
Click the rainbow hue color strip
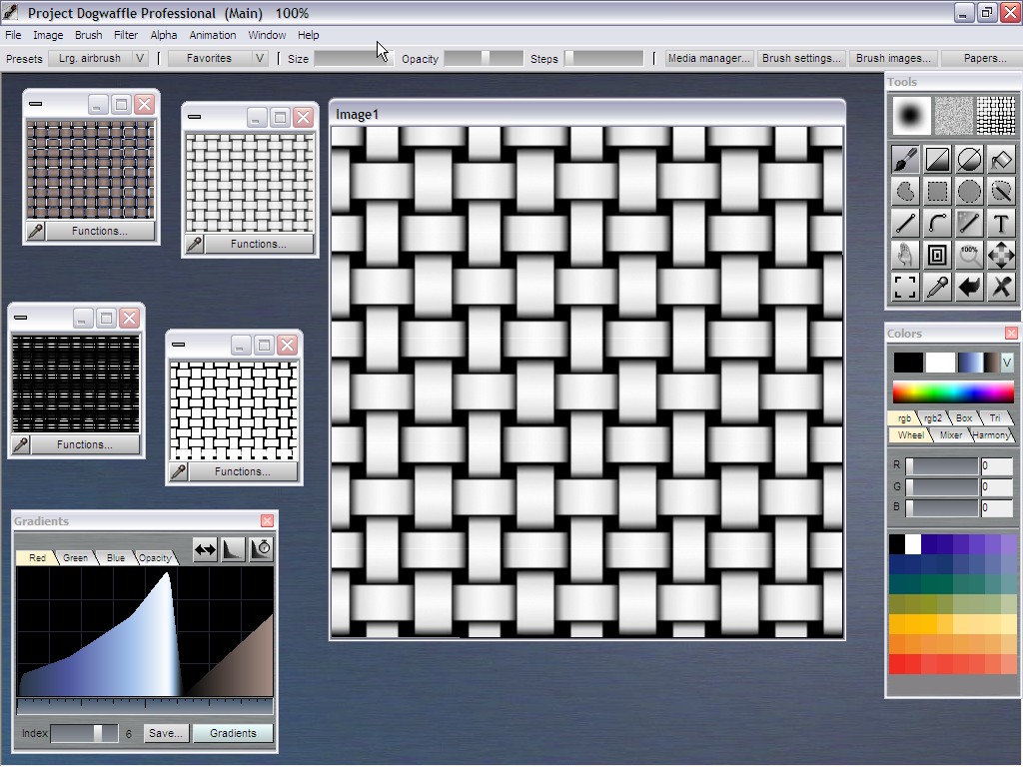pos(953,391)
